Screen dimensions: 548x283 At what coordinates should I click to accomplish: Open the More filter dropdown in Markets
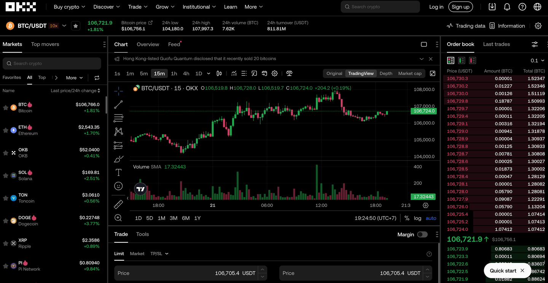tap(74, 78)
